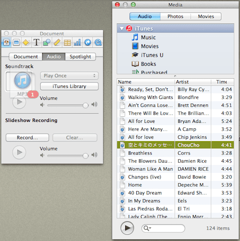This screenshot has height=241, width=240.
Task: Open the Play Once dropdown
Action: point(69,76)
